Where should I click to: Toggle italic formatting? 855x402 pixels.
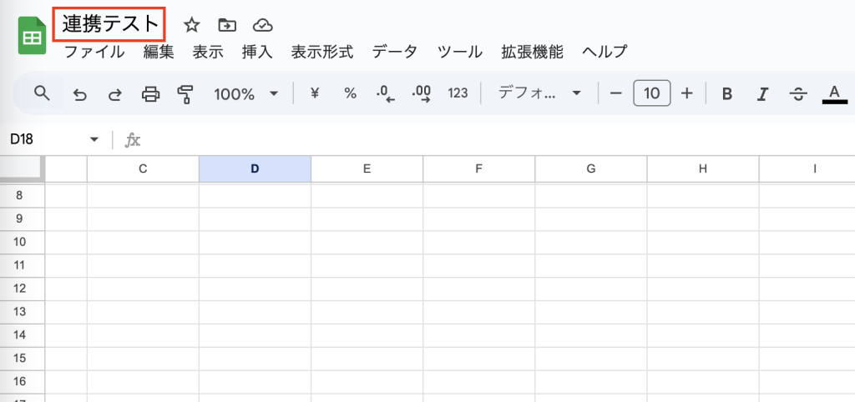tap(761, 94)
